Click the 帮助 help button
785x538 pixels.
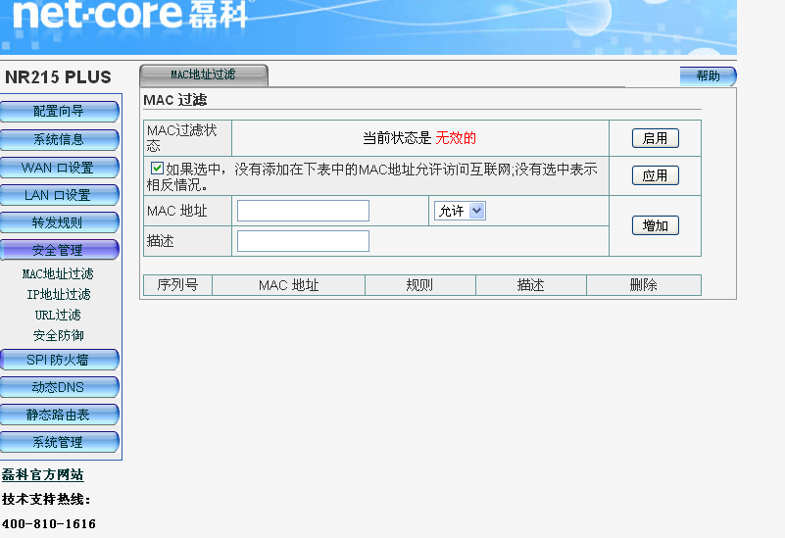click(708, 76)
